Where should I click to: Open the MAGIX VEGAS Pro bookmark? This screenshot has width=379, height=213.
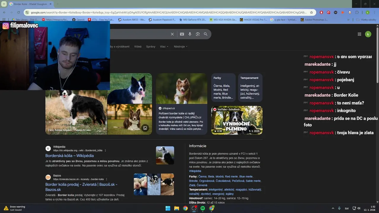253,20
